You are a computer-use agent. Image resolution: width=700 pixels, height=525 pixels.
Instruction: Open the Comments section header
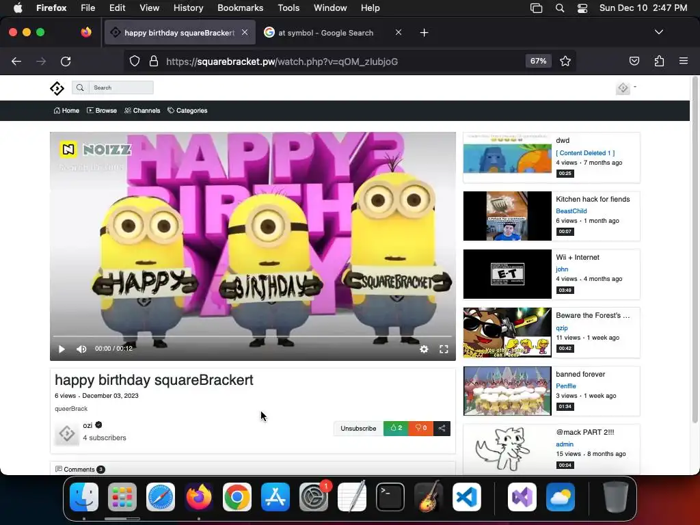[79, 469]
